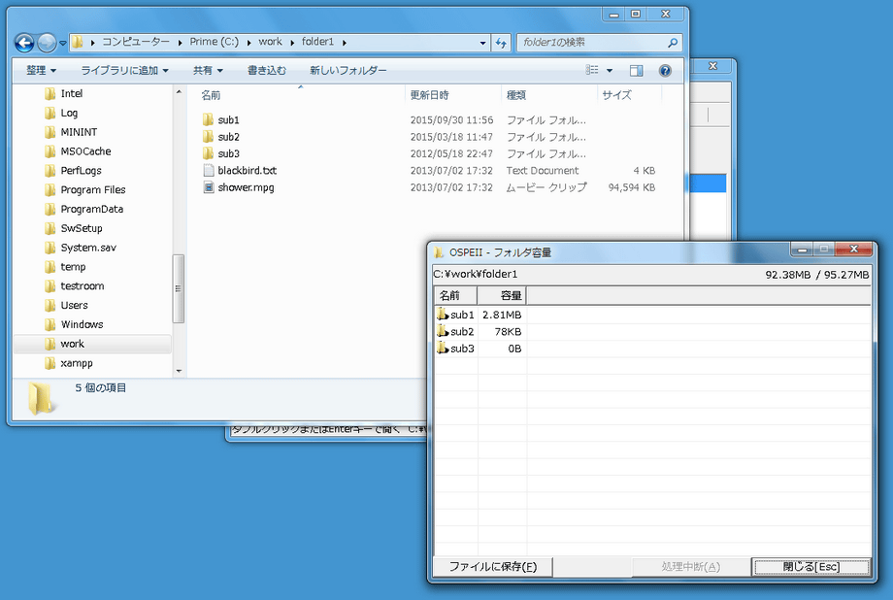Select the work folder in navigation tree

tap(72, 344)
